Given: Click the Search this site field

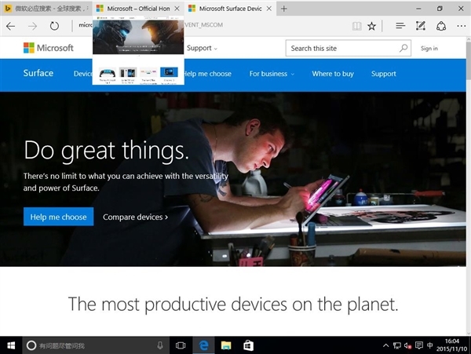Looking at the screenshot, I should [x=341, y=49].
